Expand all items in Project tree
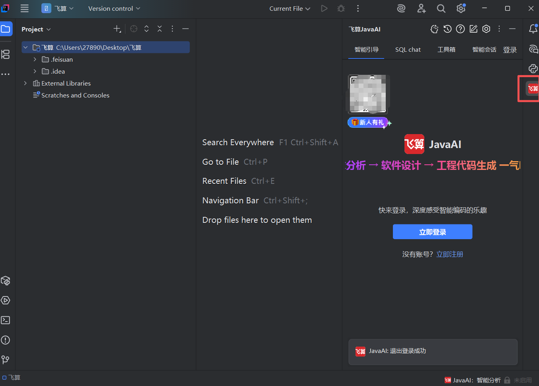The width and height of the screenshot is (539, 386). coord(146,29)
